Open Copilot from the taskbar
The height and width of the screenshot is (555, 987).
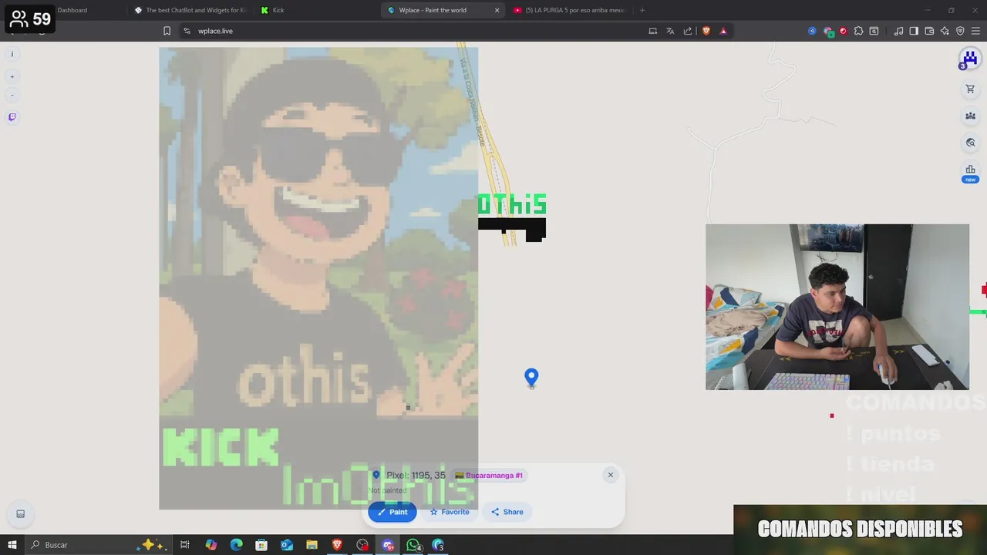point(211,545)
